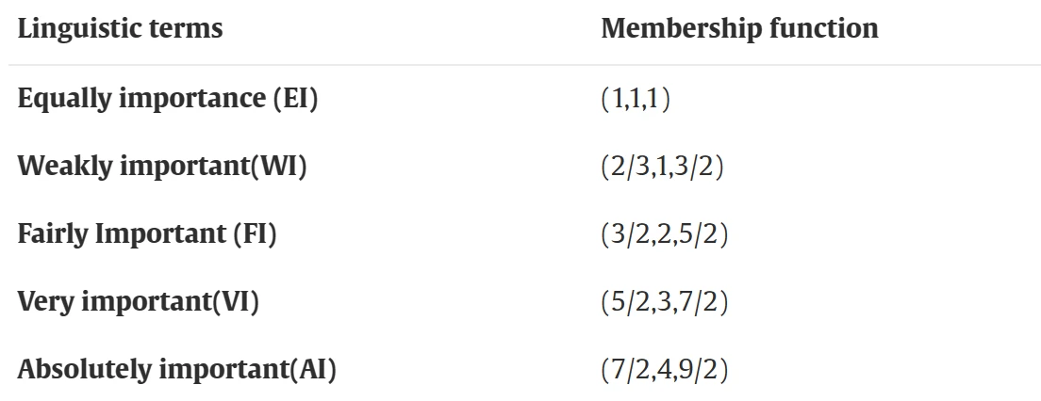The width and height of the screenshot is (1041, 401).
Task: Select the Fairly Important (FI) row label
Action: (147, 234)
